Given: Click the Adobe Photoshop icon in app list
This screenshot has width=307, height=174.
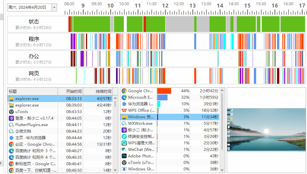Looking at the screenshot, I should click(x=124, y=156).
